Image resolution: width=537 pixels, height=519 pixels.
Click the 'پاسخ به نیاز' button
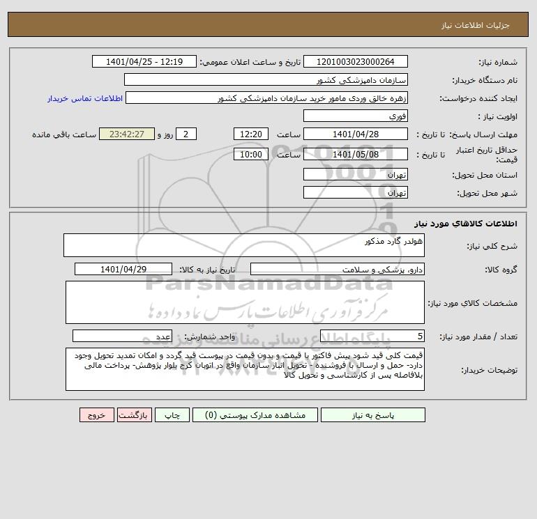(373, 415)
